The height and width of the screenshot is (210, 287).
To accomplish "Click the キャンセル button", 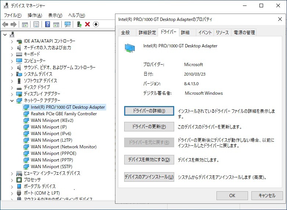I will tap(267, 196).
